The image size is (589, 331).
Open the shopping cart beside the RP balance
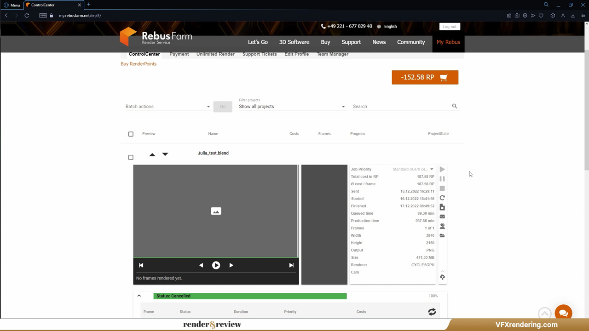pyautogui.click(x=443, y=77)
